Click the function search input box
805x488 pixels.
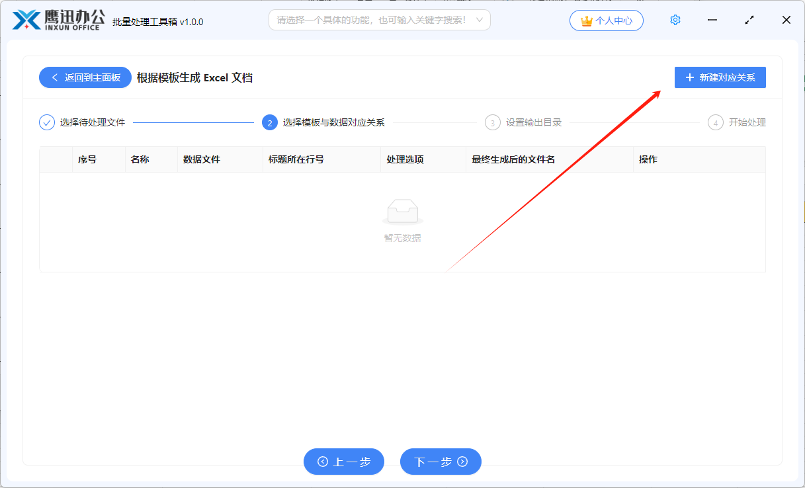370,20
